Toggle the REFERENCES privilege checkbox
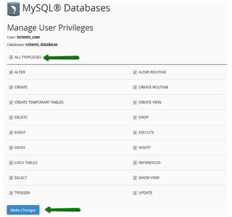232x217 pixels. 135,163
